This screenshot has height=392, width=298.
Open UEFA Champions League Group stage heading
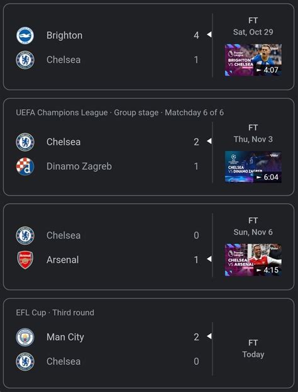(120, 113)
